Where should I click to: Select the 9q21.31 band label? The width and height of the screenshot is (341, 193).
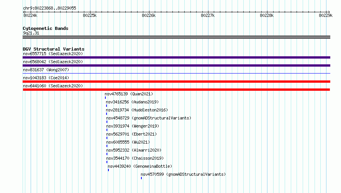coord(31,33)
